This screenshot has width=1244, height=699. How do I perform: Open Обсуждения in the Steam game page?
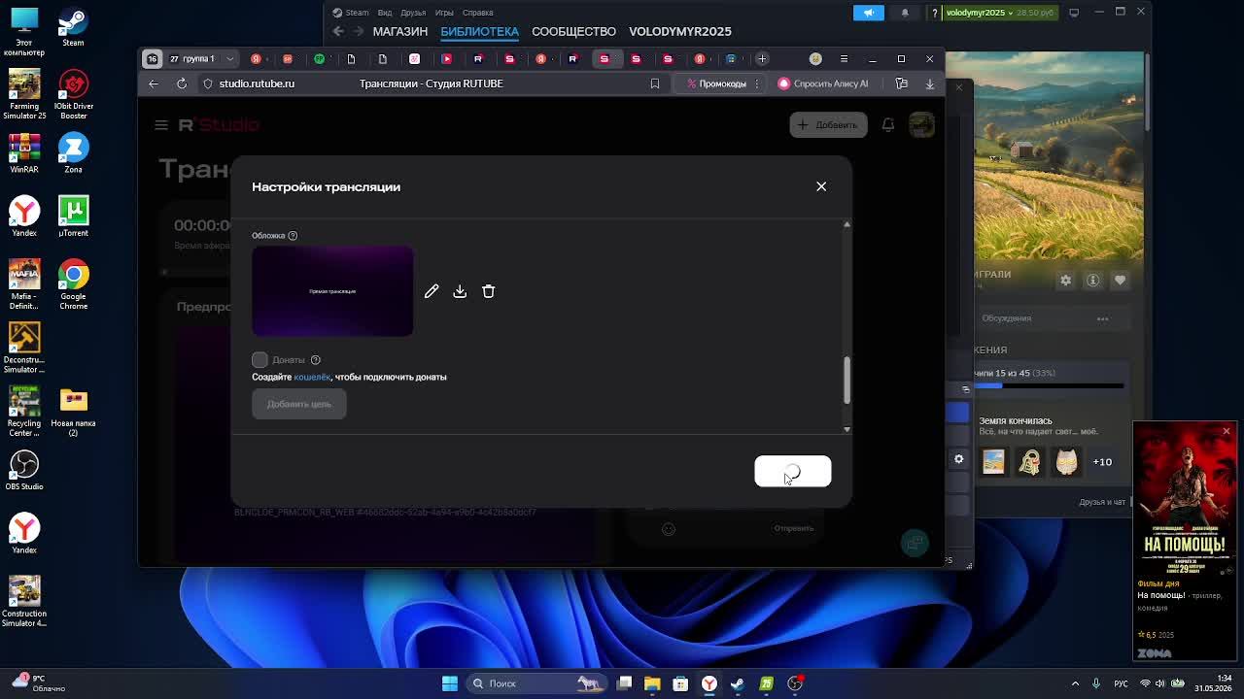tap(1006, 318)
